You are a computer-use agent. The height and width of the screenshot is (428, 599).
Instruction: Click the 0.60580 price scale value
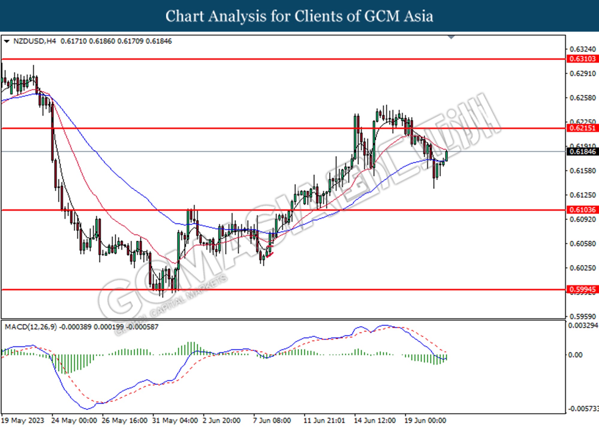point(583,243)
